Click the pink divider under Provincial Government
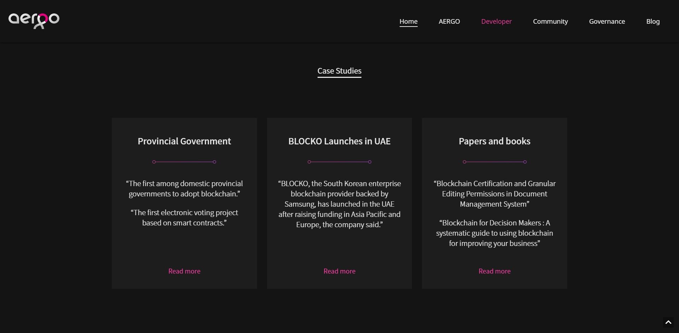The height and width of the screenshot is (333, 679). pos(184,162)
